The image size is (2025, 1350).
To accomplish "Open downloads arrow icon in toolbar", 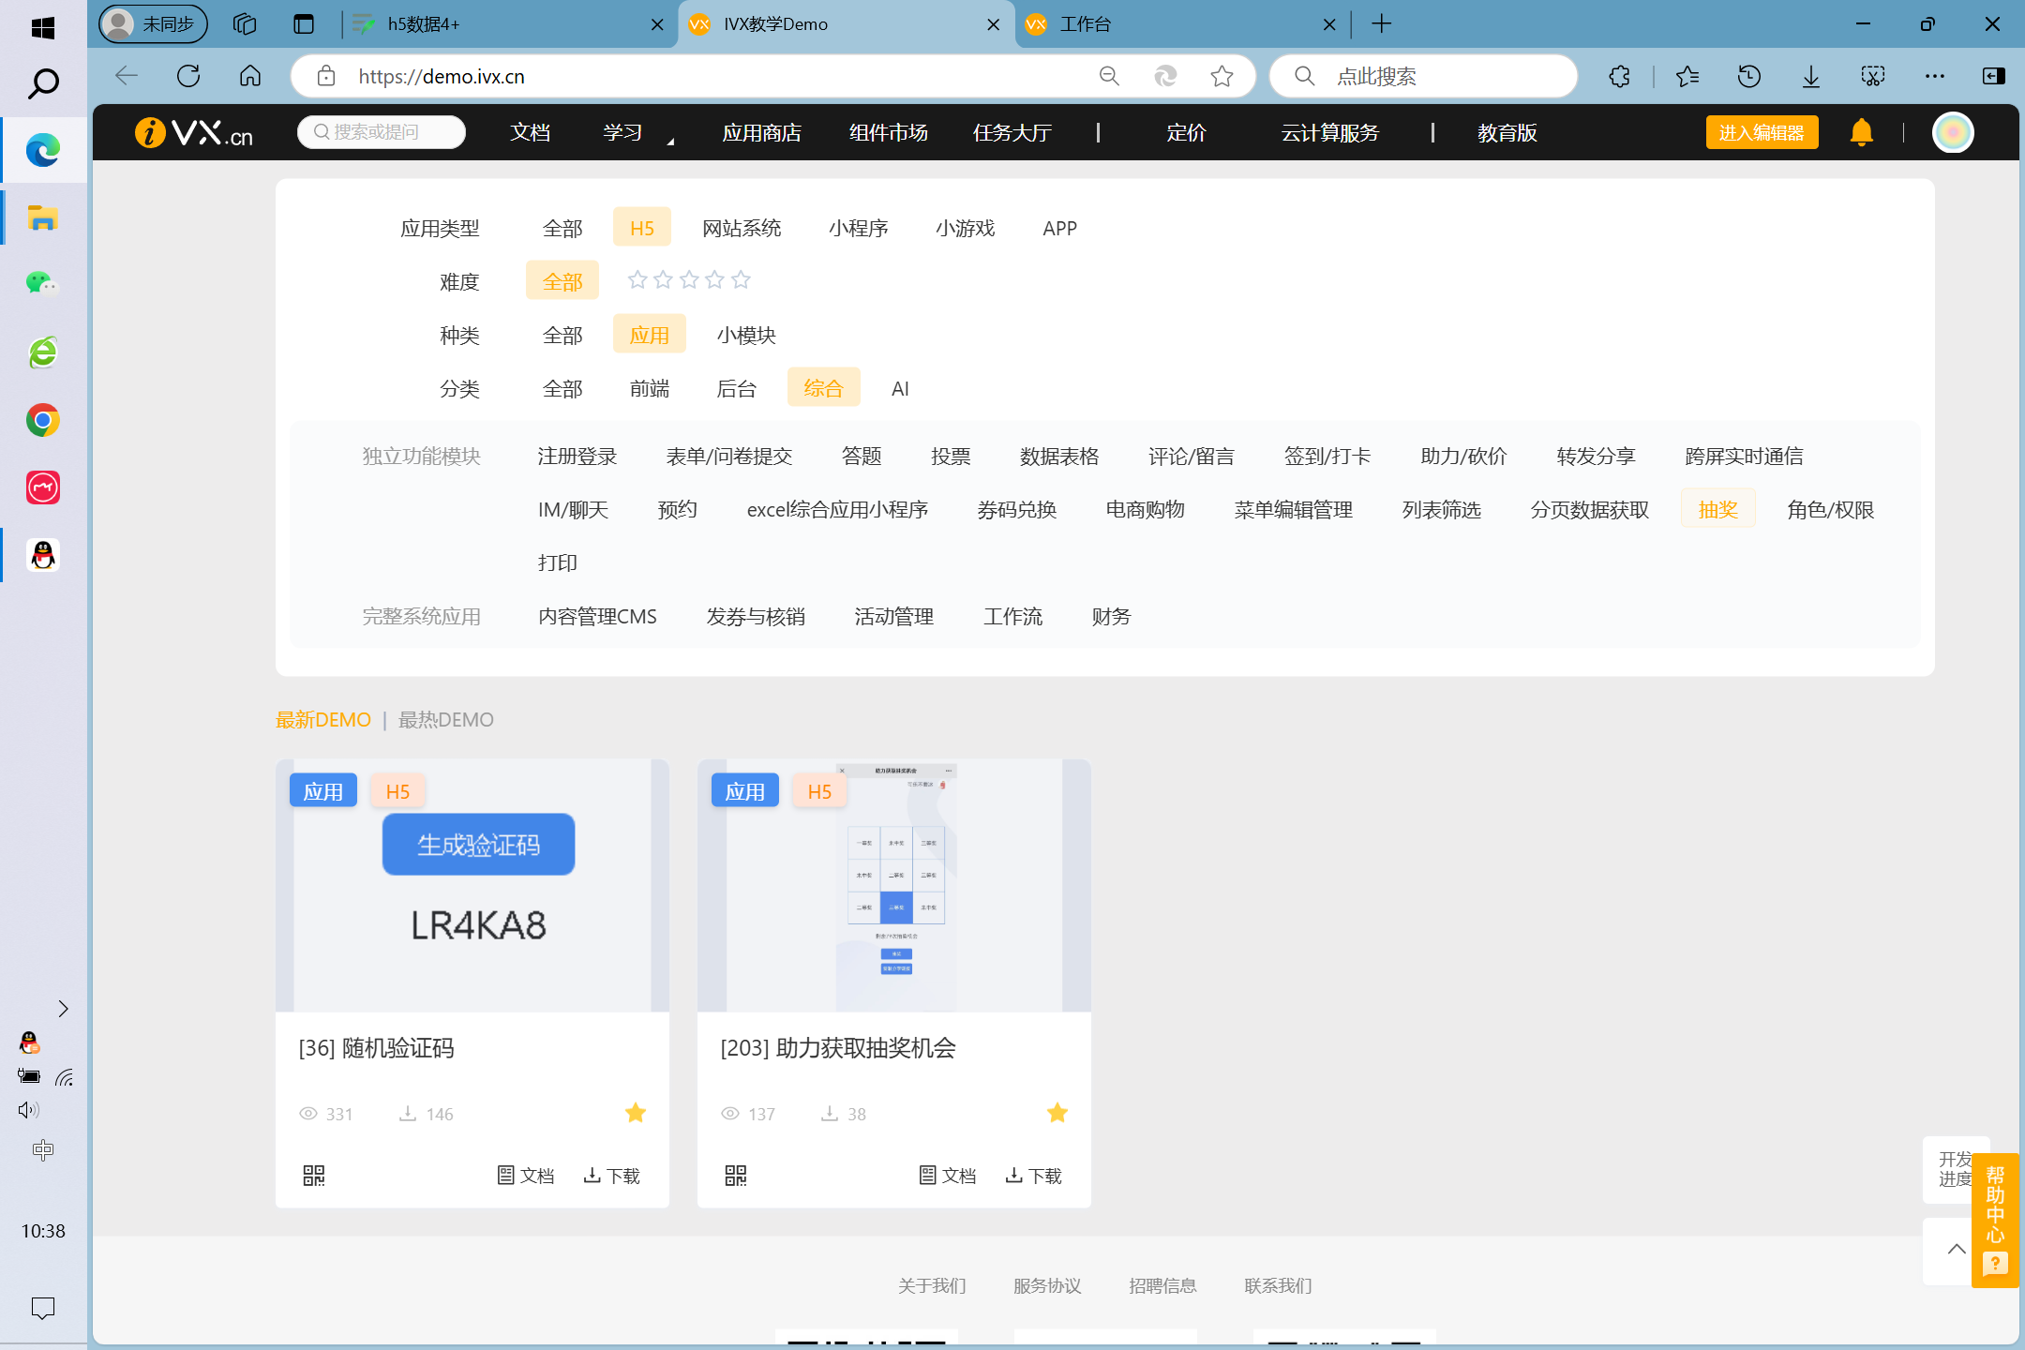I will click(x=1811, y=76).
